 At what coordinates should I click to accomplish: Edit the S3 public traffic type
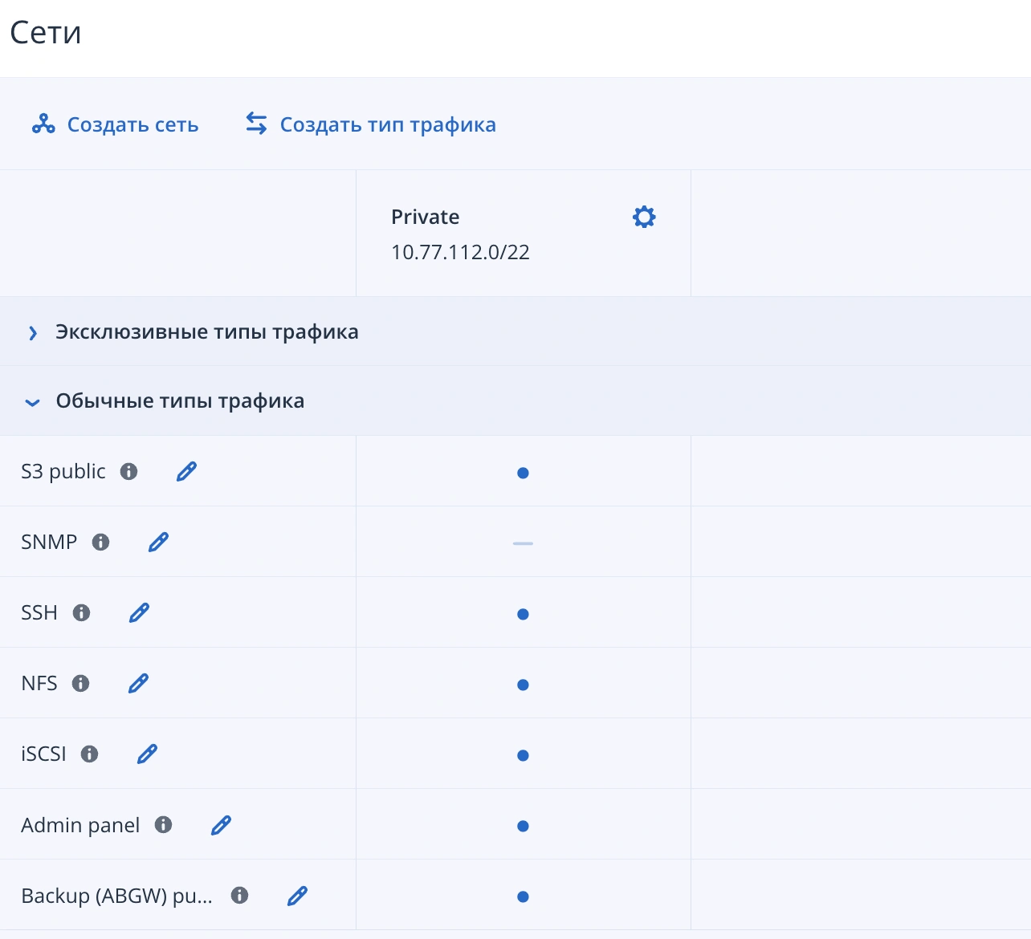tap(186, 472)
